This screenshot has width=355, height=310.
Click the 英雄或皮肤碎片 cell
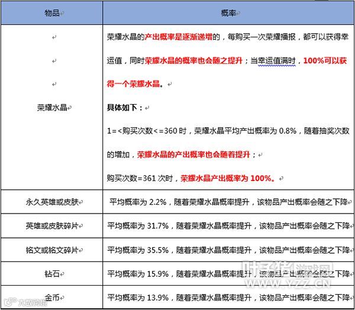[x=52, y=226]
